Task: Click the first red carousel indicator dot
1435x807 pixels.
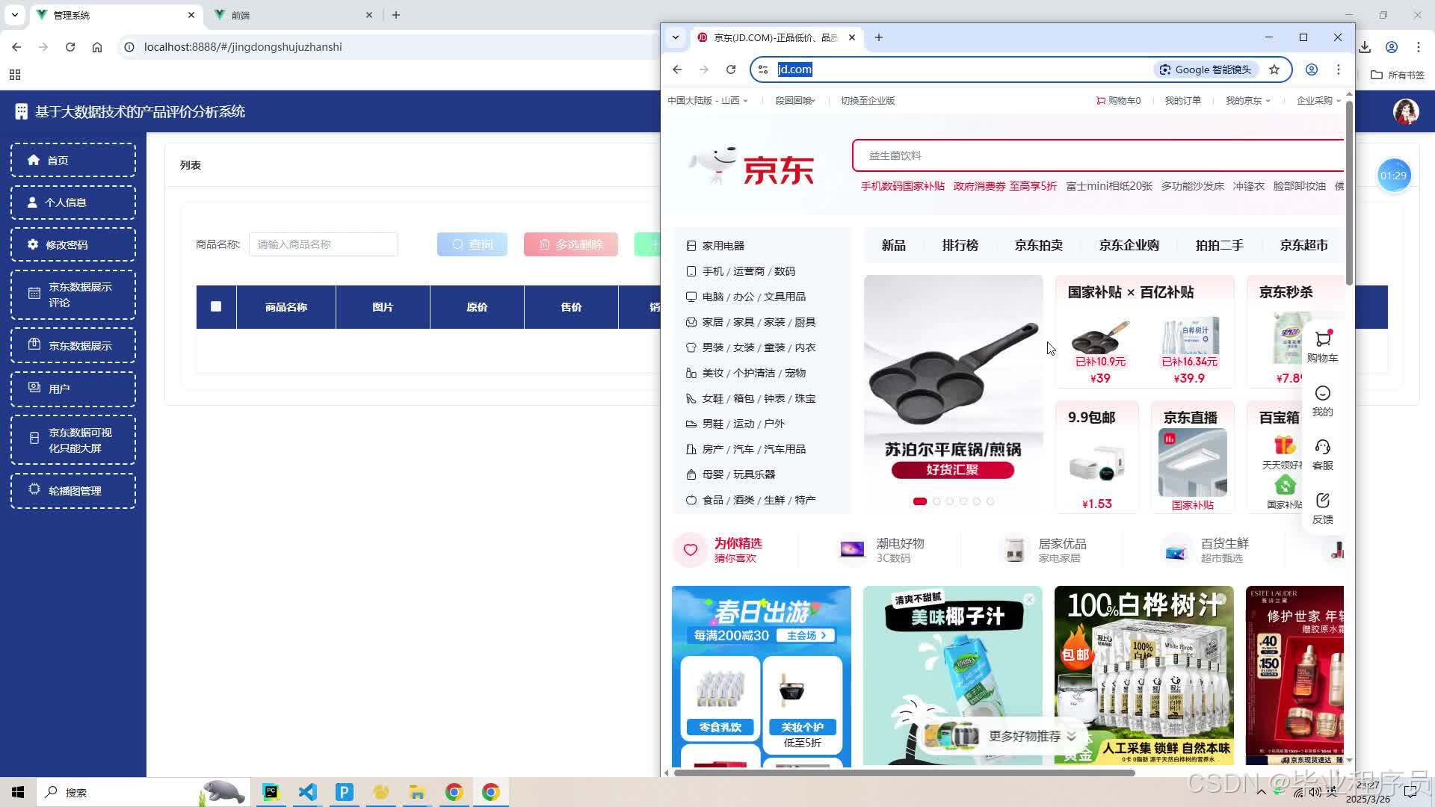Action: [920, 501]
